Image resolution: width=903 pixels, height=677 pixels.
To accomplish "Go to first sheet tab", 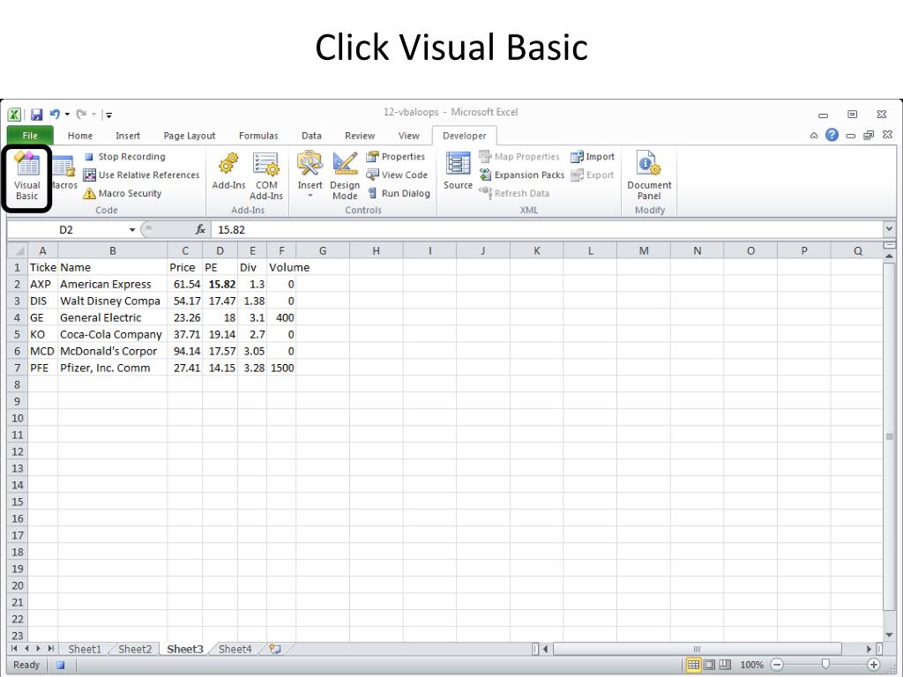I will [x=14, y=649].
